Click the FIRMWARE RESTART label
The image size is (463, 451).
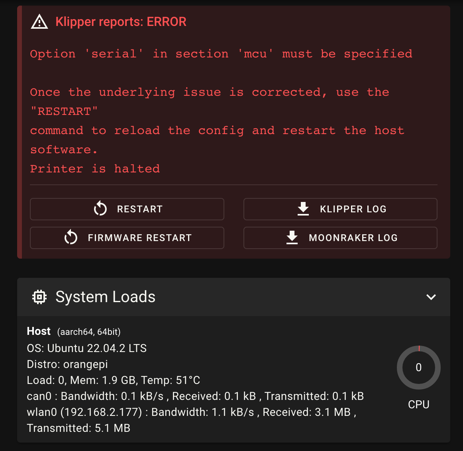click(x=140, y=238)
